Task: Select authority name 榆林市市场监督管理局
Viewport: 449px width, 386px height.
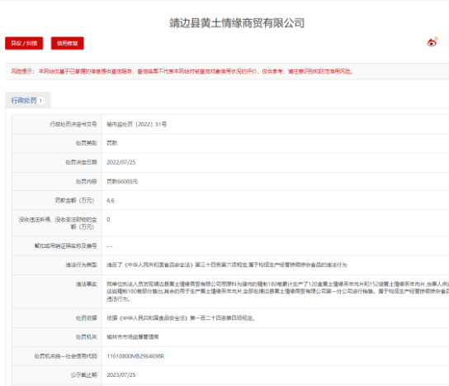Action: [x=133, y=337]
